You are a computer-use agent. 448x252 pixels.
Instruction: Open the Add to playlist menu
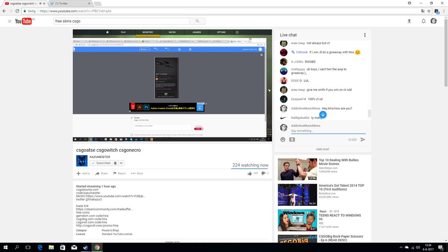(x=83, y=173)
